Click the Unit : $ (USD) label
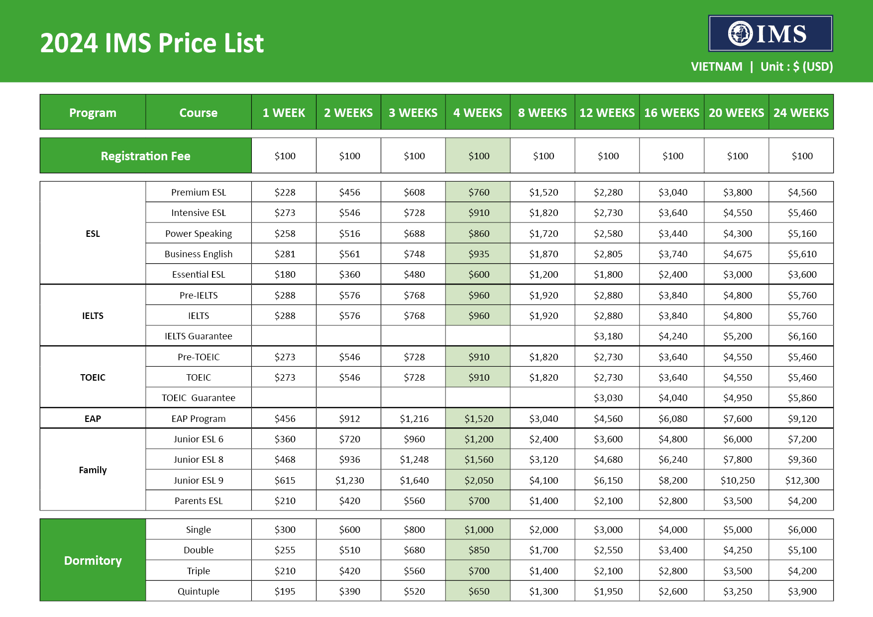This screenshot has width=873, height=617. click(796, 67)
